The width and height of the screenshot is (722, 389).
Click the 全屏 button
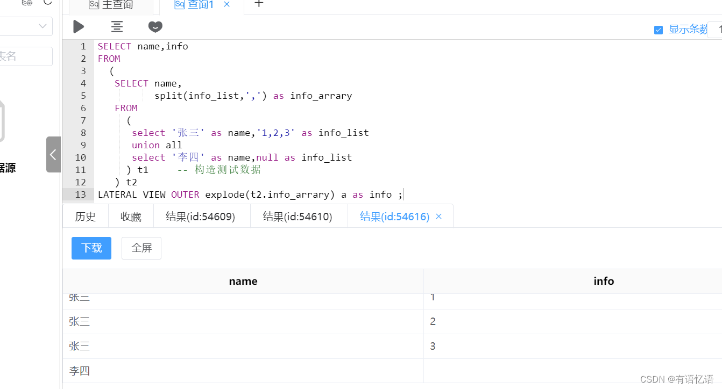coord(141,248)
